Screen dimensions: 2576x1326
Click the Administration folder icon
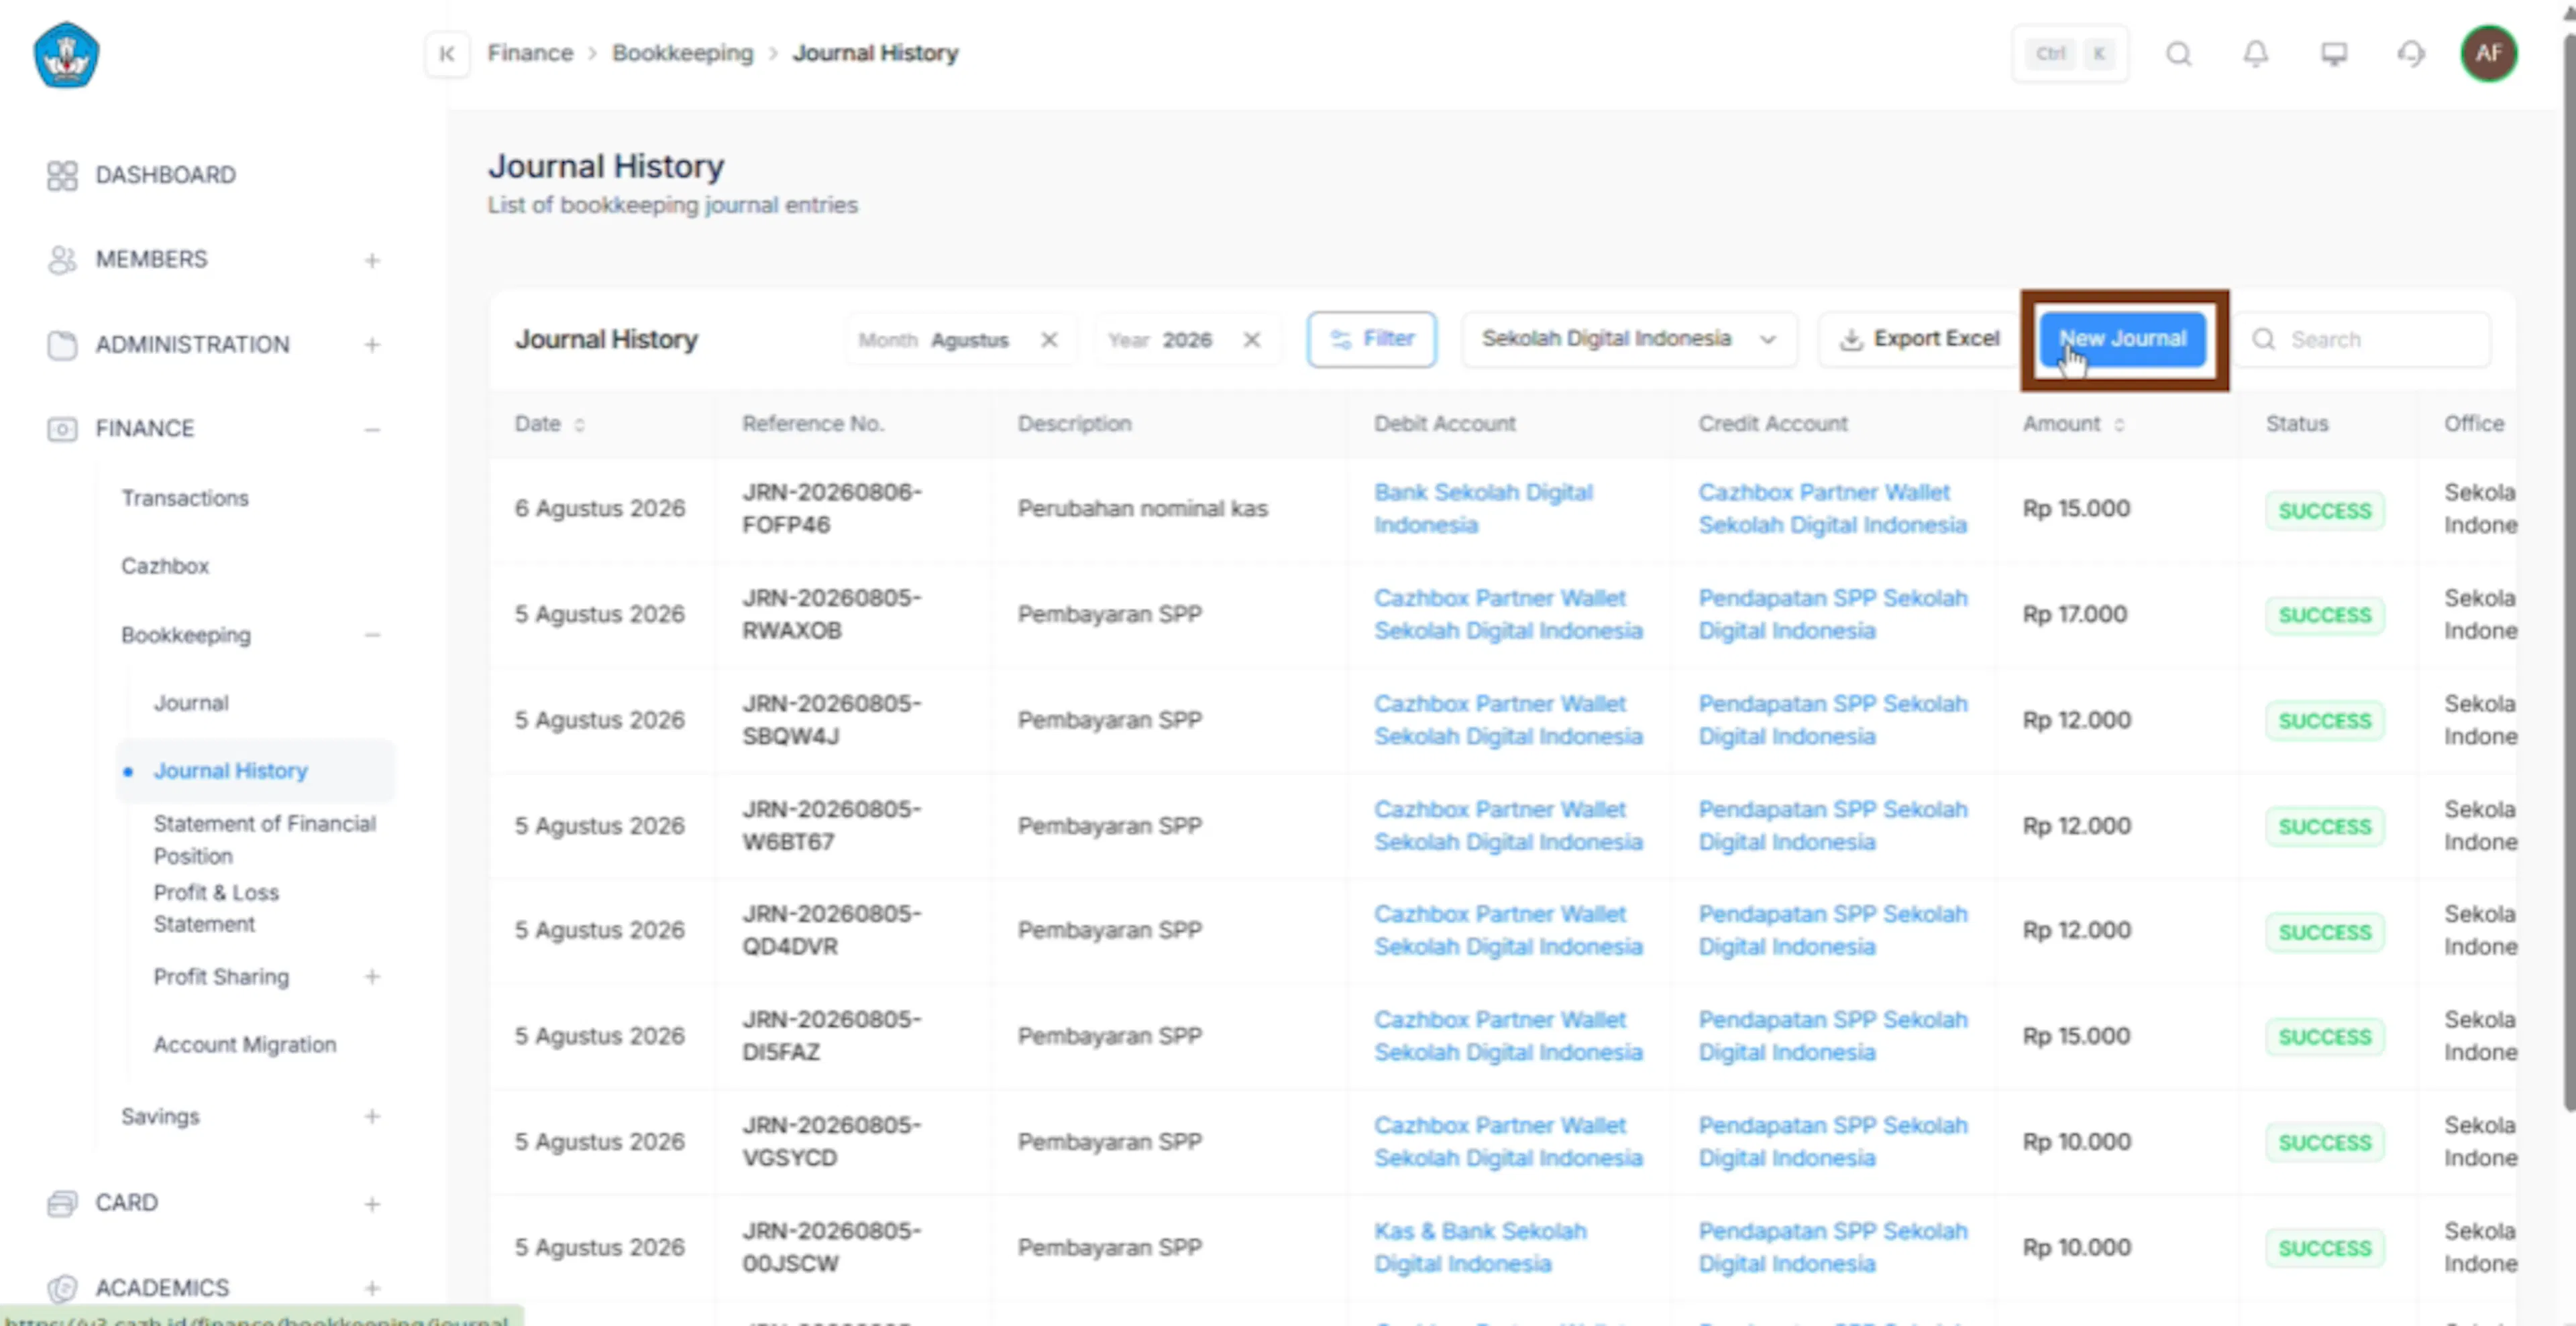coord(62,345)
